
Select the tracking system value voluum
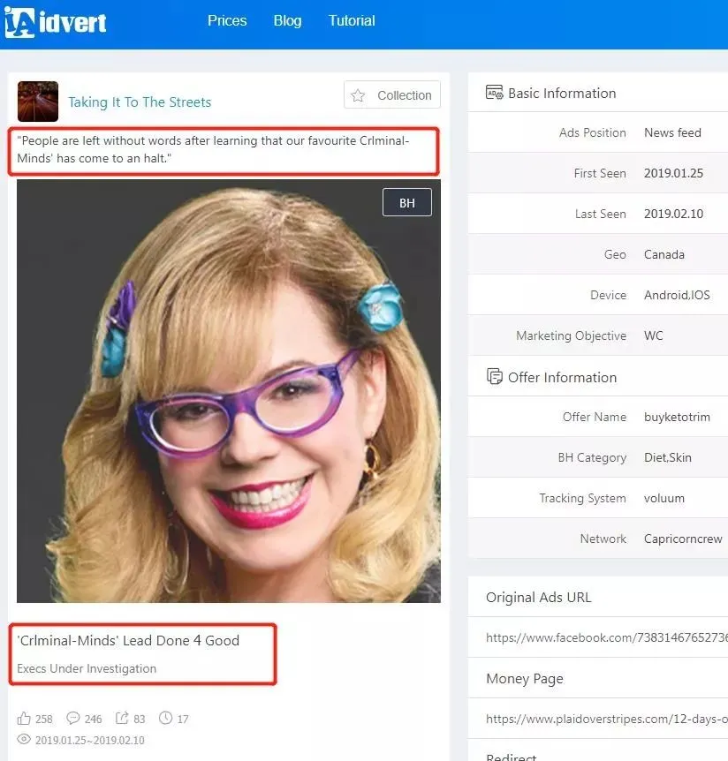[x=664, y=499]
